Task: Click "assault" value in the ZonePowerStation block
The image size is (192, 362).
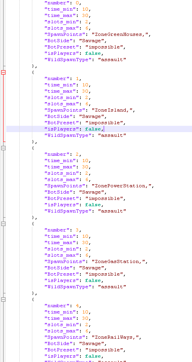Action: pyautogui.click(x=112, y=211)
